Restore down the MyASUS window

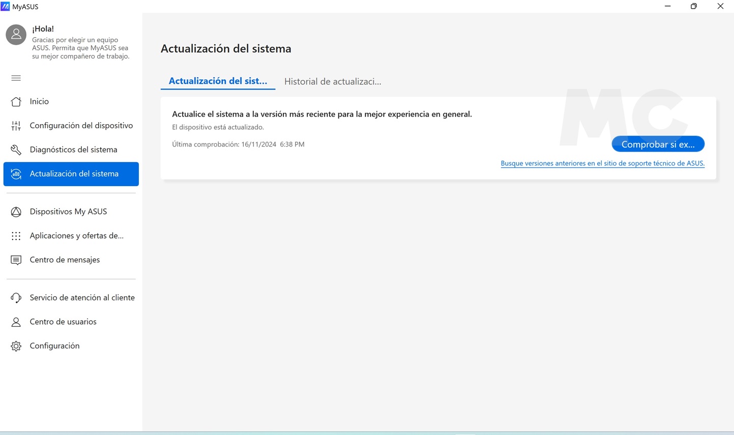(693, 6)
